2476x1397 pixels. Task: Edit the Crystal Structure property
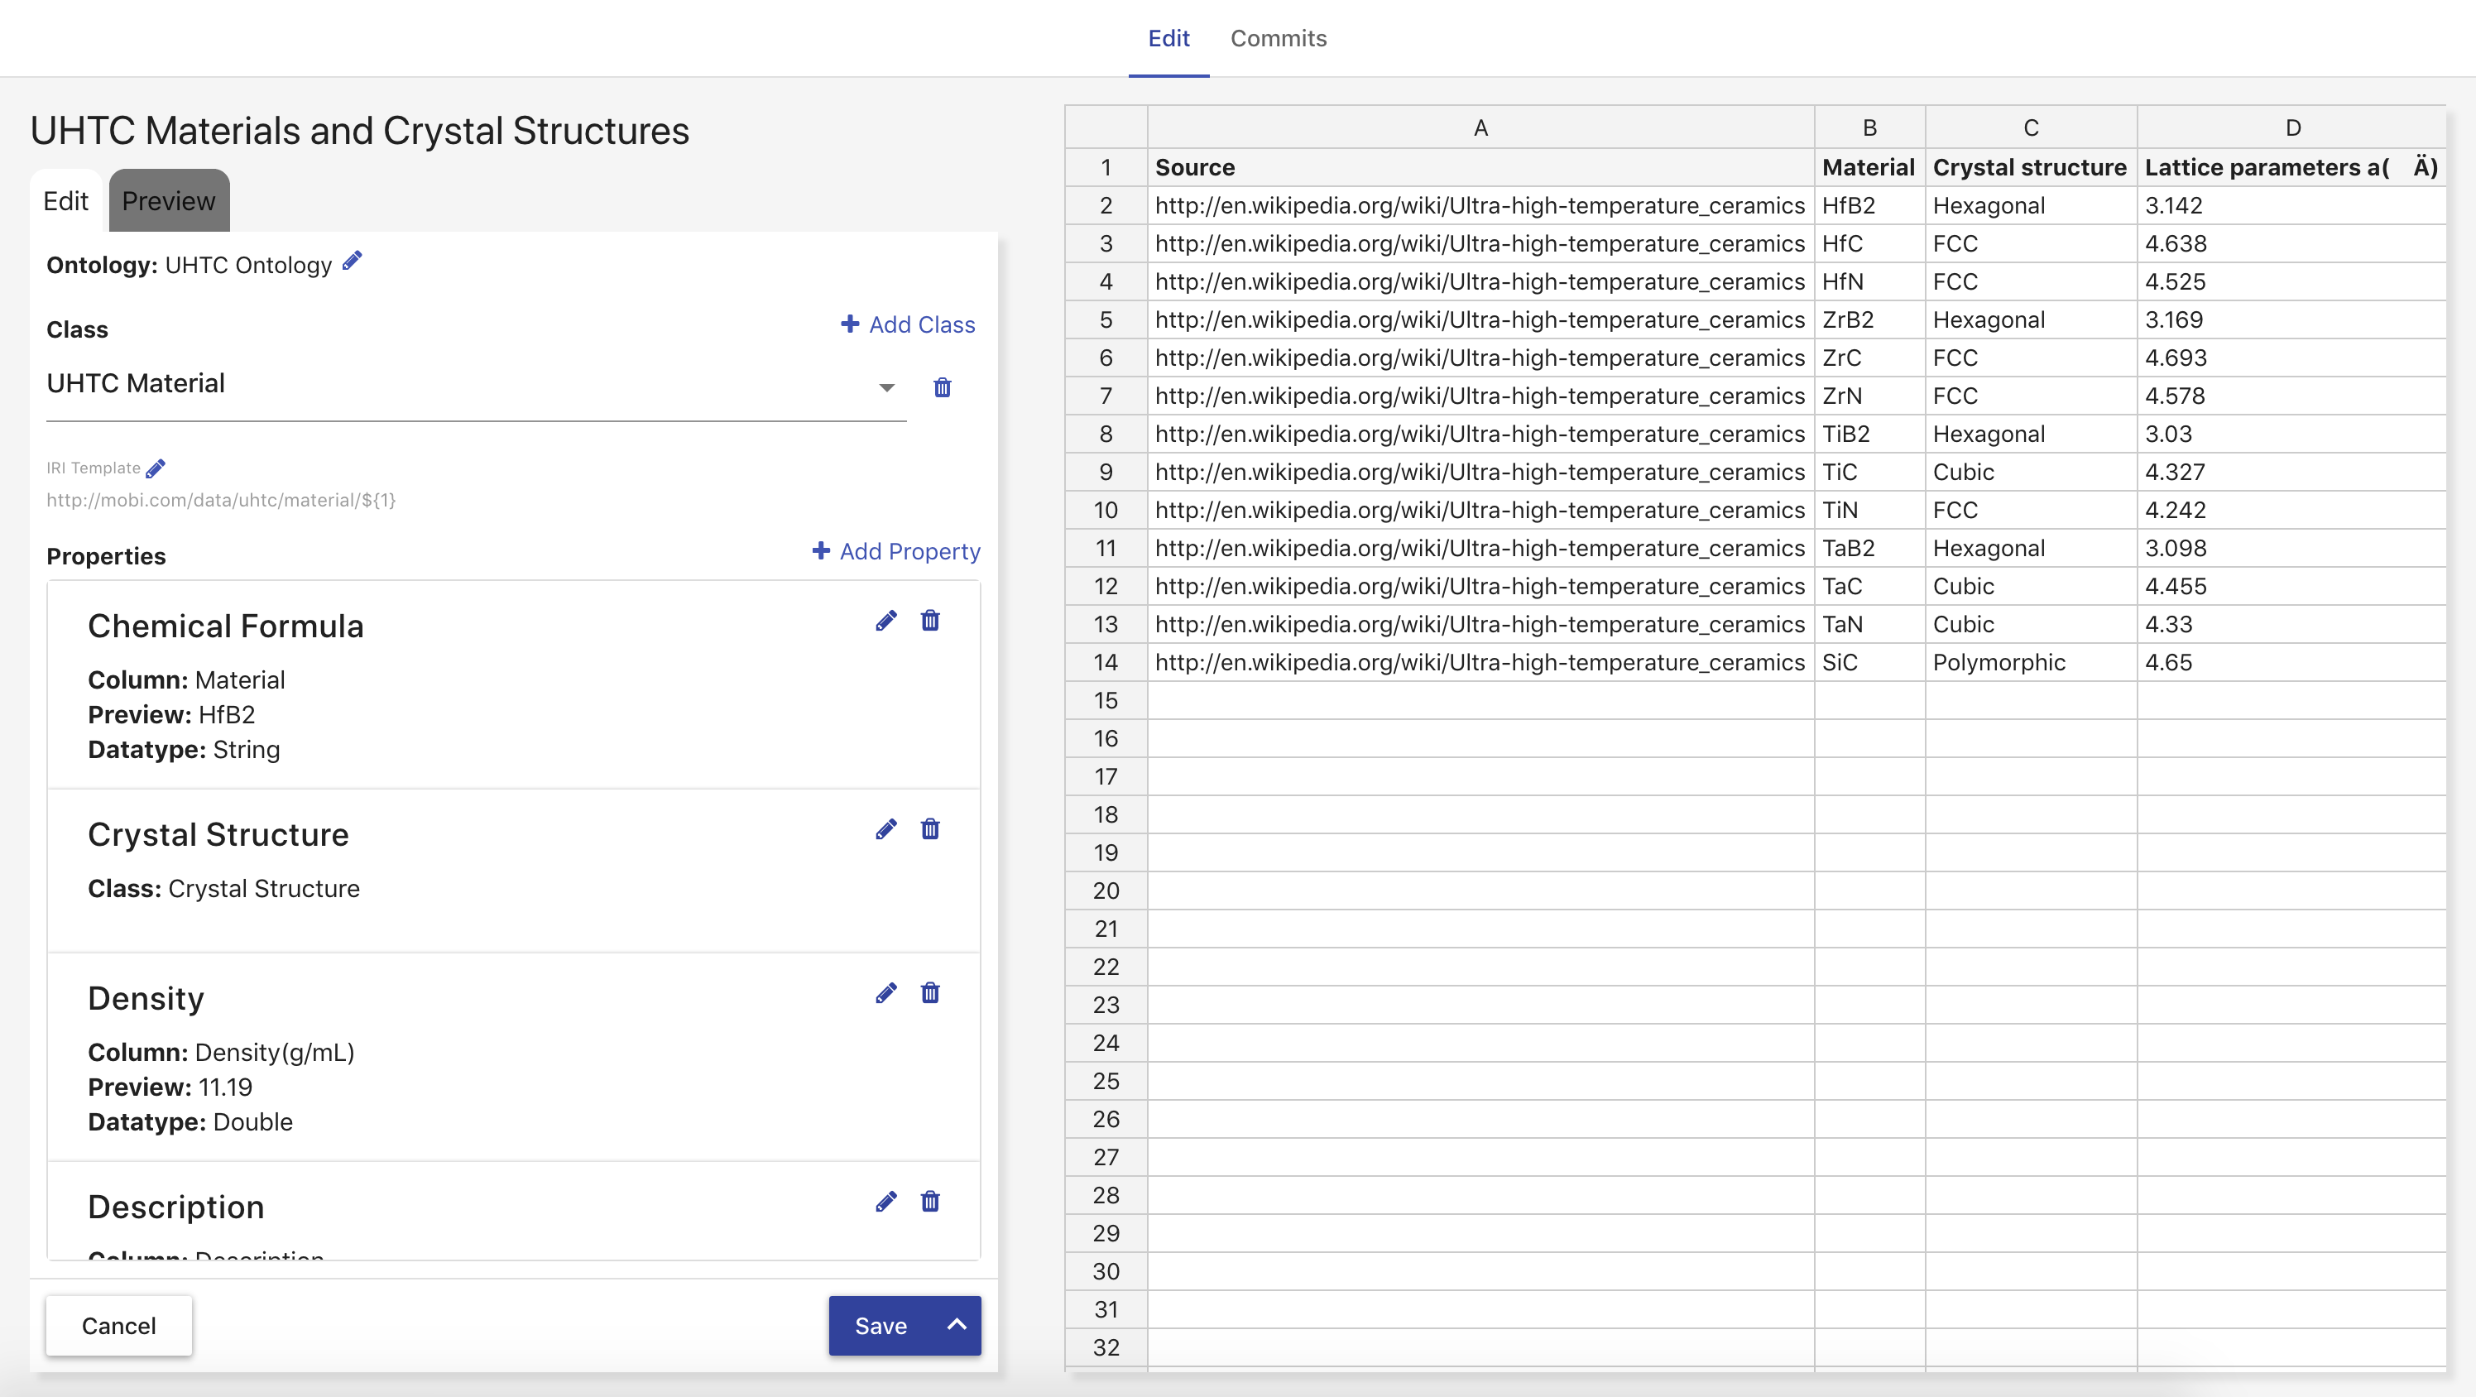(885, 830)
